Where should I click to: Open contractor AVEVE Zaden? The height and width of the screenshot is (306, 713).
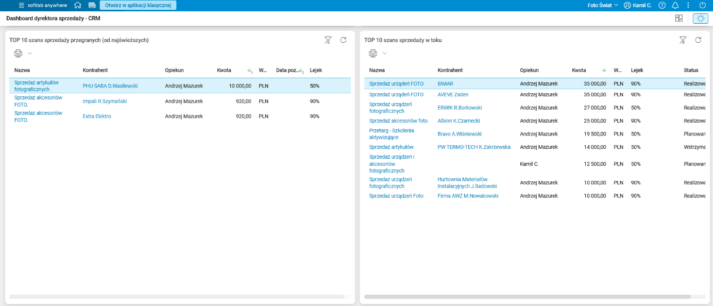pyautogui.click(x=453, y=94)
